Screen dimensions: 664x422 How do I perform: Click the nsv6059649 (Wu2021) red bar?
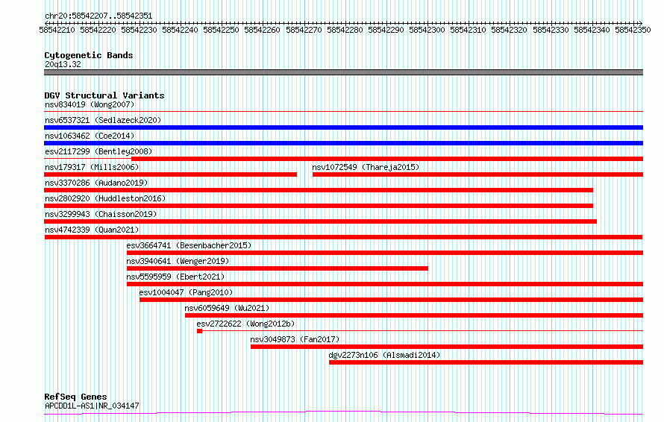pos(414,315)
